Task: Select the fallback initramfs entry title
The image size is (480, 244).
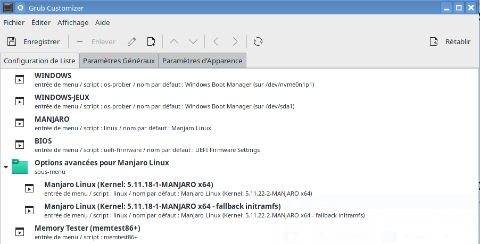Action: (162, 206)
